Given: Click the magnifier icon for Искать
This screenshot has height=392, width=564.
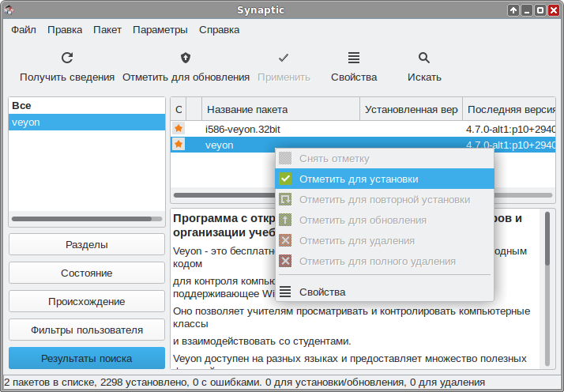Looking at the screenshot, I should pos(424,58).
